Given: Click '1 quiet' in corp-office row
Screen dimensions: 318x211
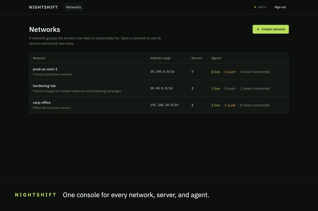Looking at the screenshot, I should pyautogui.click(x=230, y=105).
